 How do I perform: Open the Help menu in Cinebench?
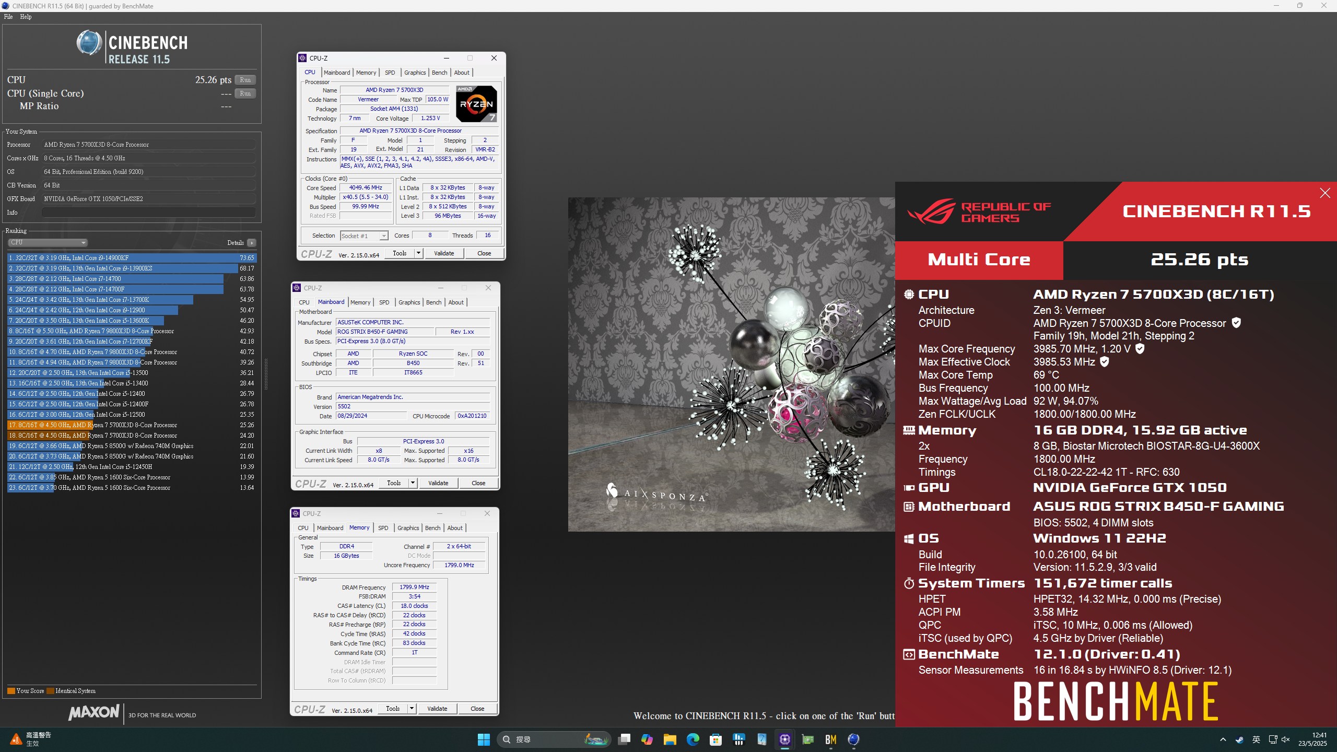tap(26, 17)
